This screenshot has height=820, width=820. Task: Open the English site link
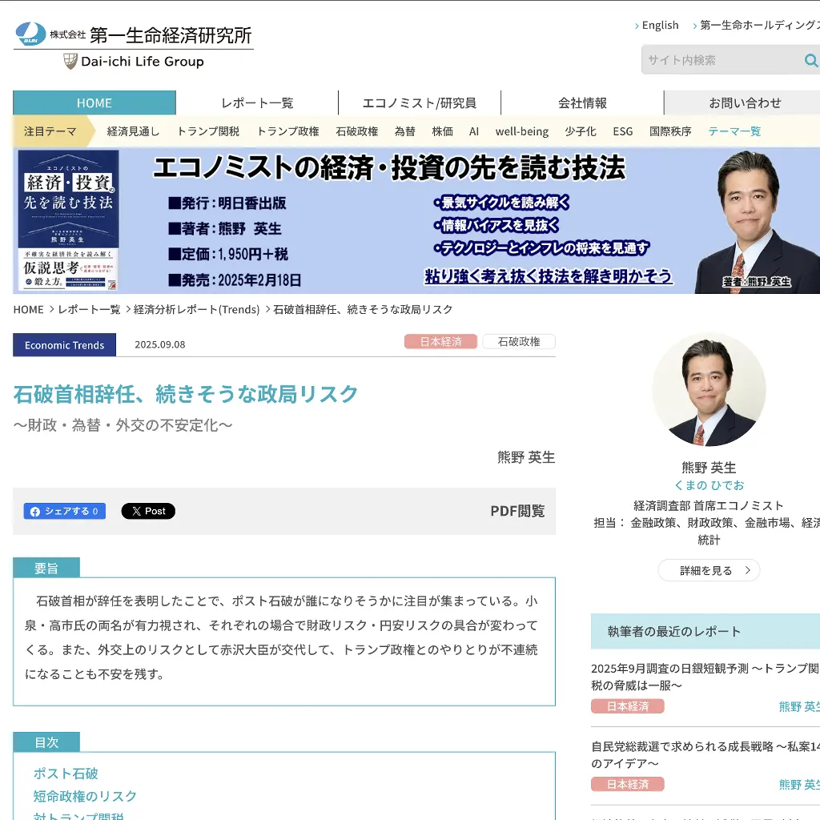(x=658, y=25)
